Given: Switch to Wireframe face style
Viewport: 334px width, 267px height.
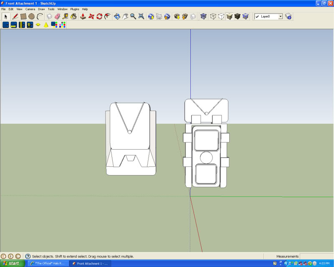Looking at the screenshot, I should coord(213,16).
